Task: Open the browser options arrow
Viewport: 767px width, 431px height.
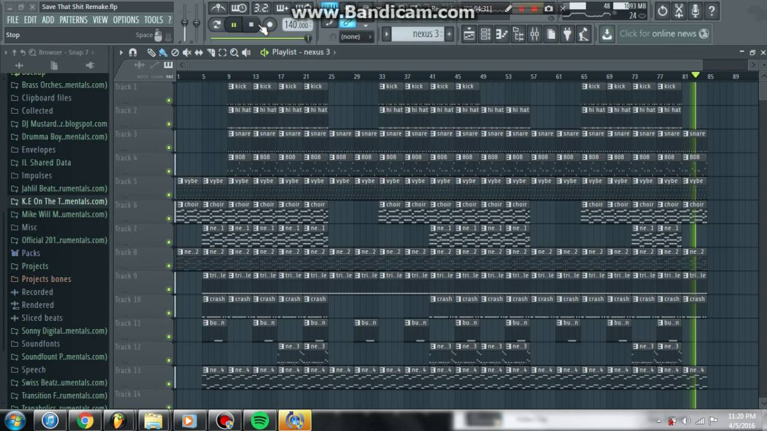Action: pyautogui.click(x=6, y=53)
